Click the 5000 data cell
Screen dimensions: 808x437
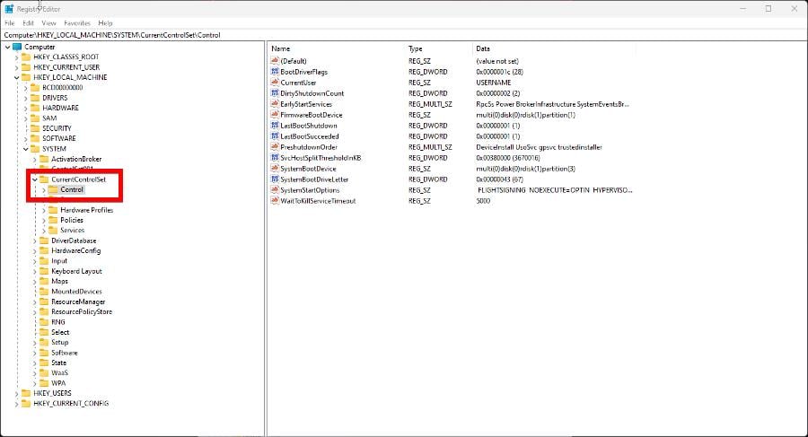click(x=483, y=201)
